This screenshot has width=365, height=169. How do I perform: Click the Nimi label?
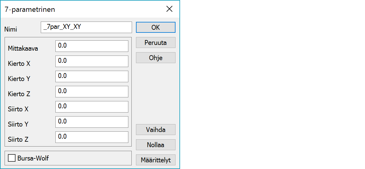[x=11, y=29]
